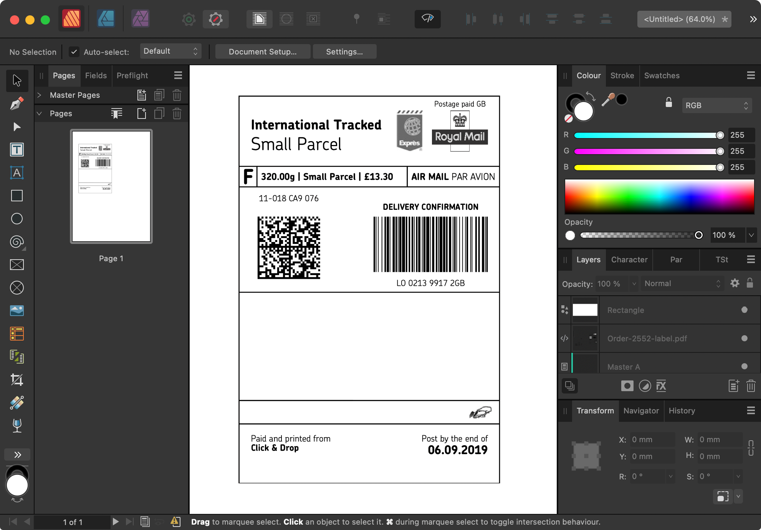The width and height of the screenshot is (761, 530).
Task: Open the Layers panel hamburger menu
Action: click(x=751, y=260)
